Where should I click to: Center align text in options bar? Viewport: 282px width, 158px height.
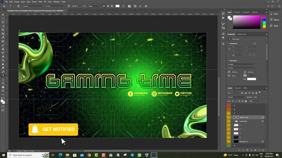(108, 6)
